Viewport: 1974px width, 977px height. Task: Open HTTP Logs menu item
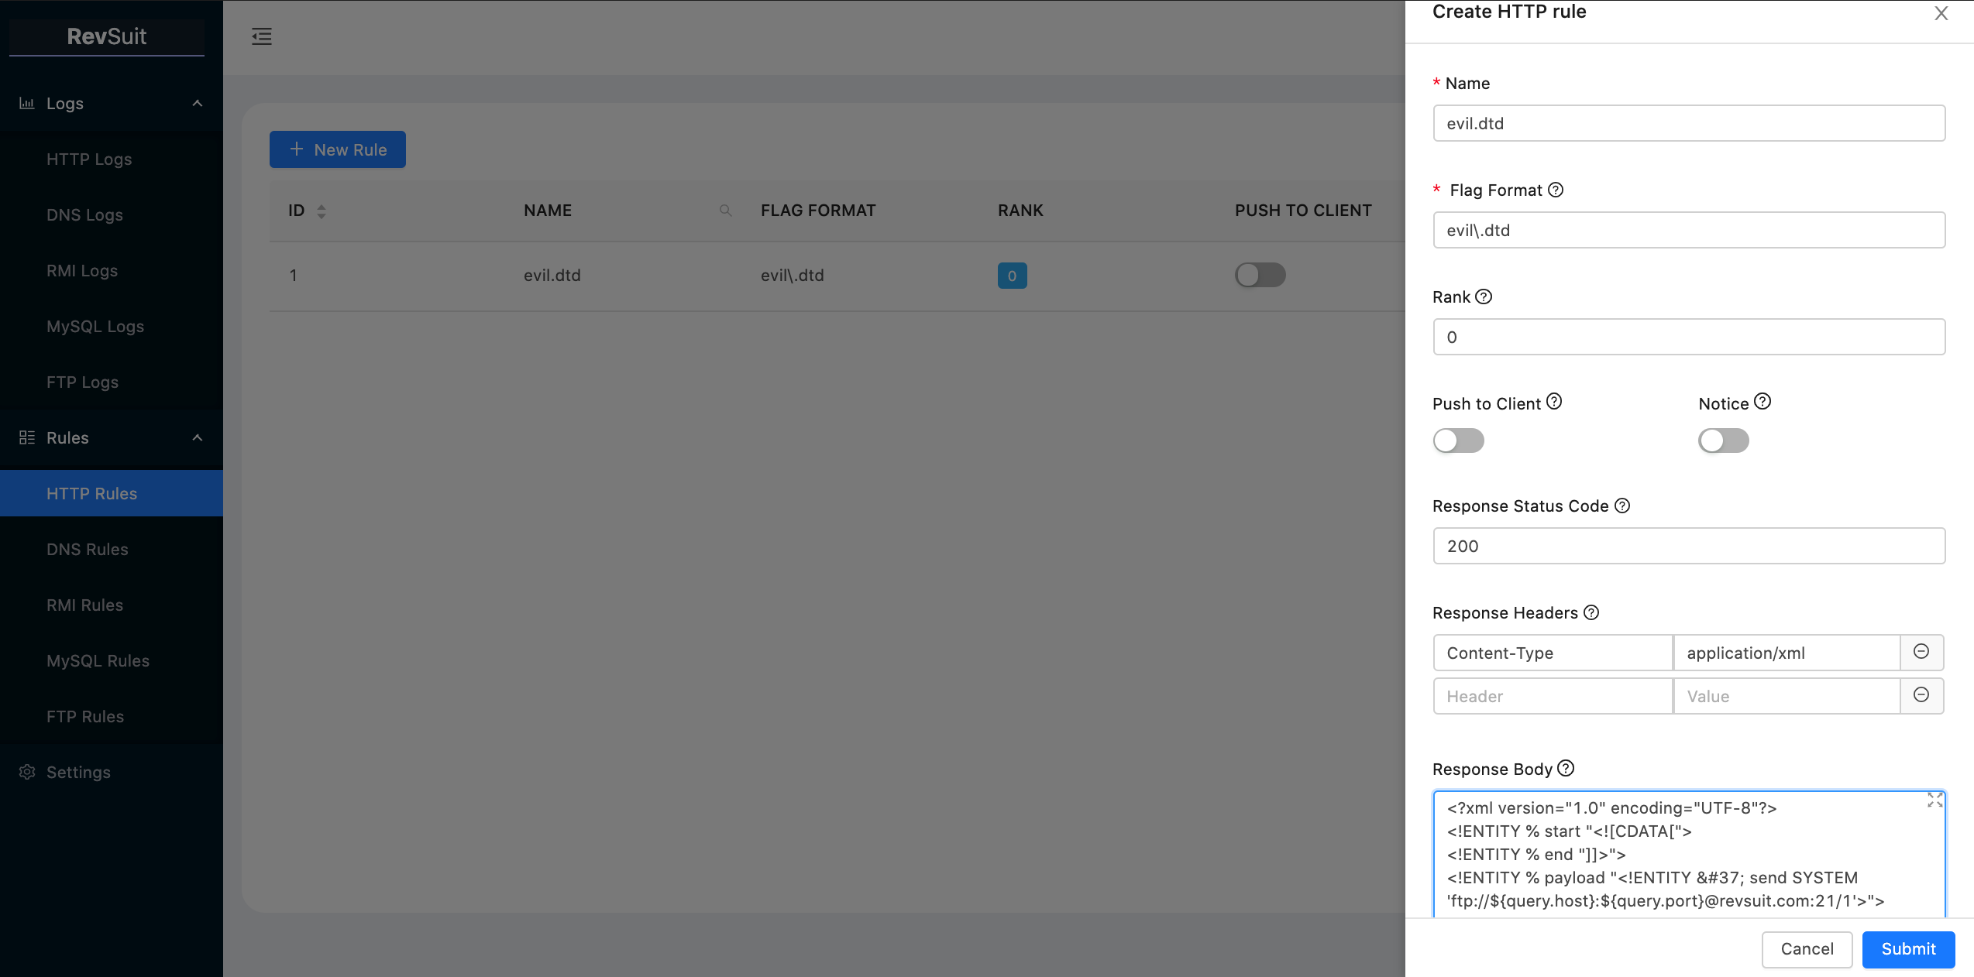89,159
